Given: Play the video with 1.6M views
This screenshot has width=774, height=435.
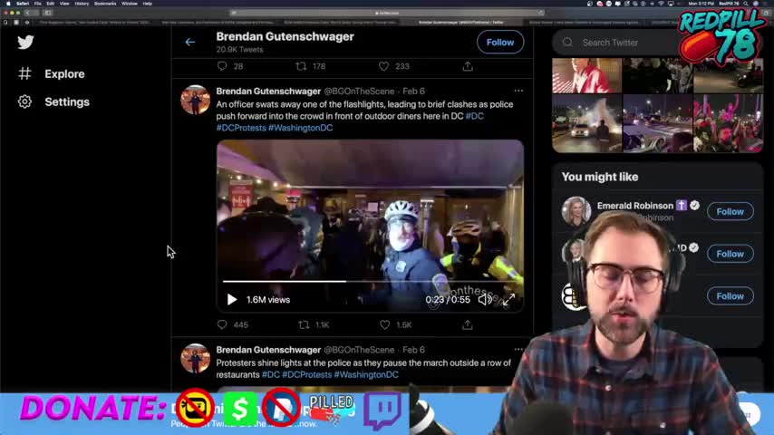Looking at the screenshot, I should tap(231, 300).
